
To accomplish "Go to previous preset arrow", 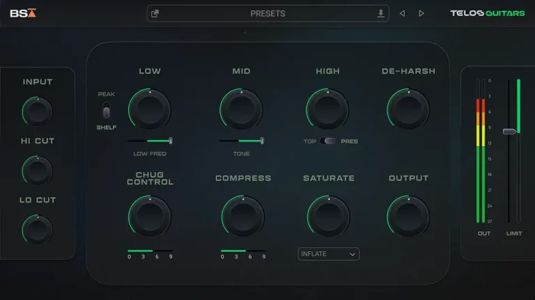I will [x=402, y=13].
